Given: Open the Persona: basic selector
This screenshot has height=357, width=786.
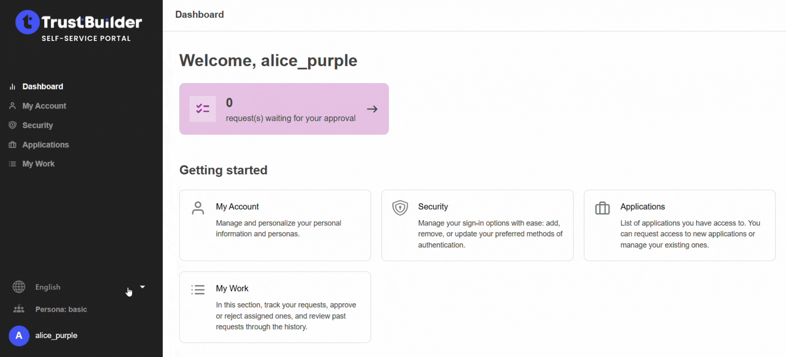Looking at the screenshot, I should pos(61,309).
